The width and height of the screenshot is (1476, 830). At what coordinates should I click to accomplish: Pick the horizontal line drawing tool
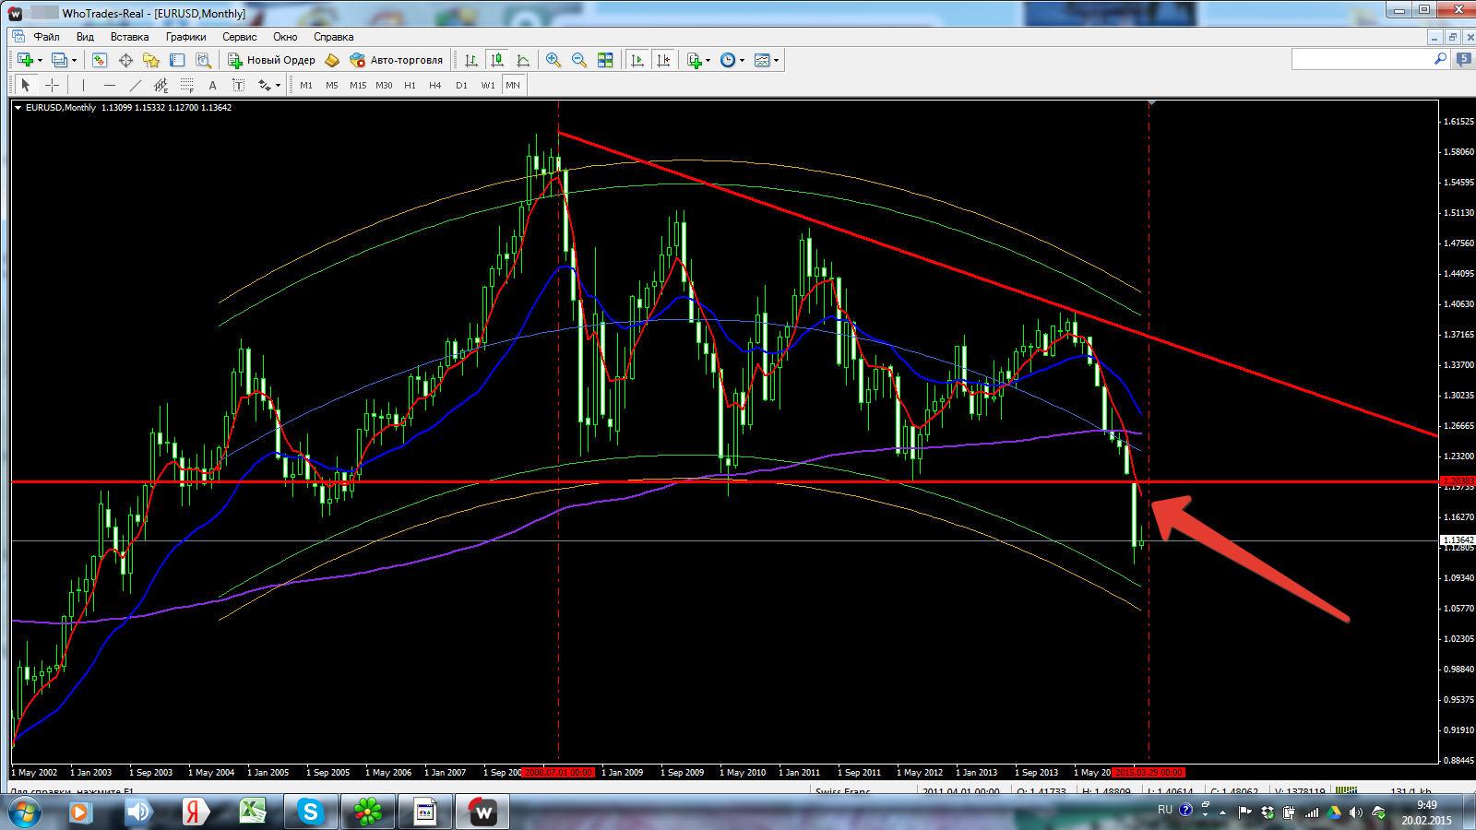(x=110, y=85)
